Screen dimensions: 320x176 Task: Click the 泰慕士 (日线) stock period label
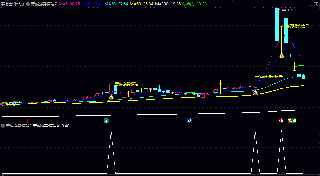tap(12, 4)
